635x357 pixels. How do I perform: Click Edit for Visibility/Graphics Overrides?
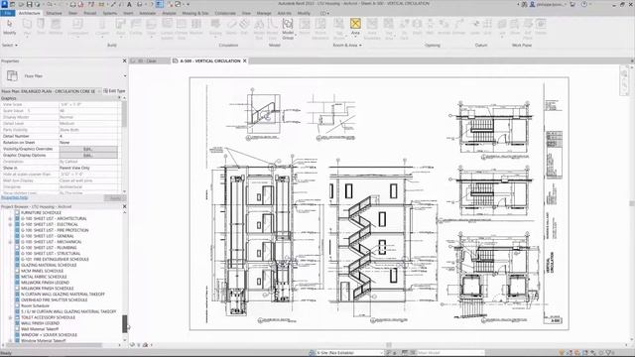click(88, 149)
